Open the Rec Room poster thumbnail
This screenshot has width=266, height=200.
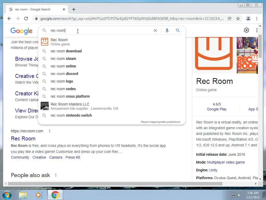247,61
